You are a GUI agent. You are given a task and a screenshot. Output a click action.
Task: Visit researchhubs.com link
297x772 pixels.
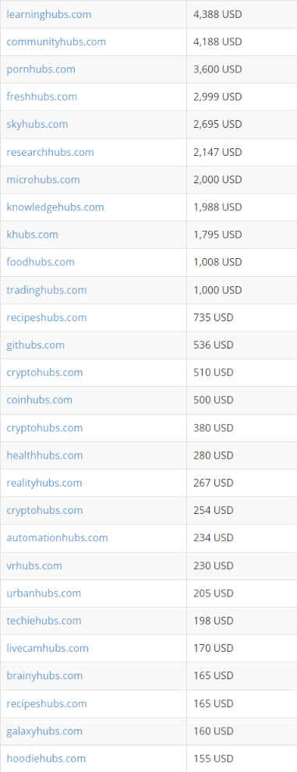50,152
